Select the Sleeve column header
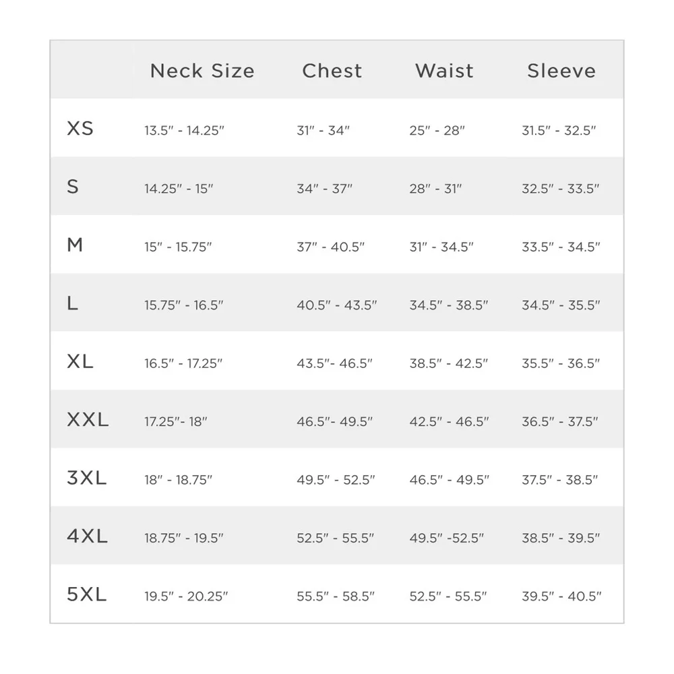This screenshot has height=674, width=674. tap(561, 71)
